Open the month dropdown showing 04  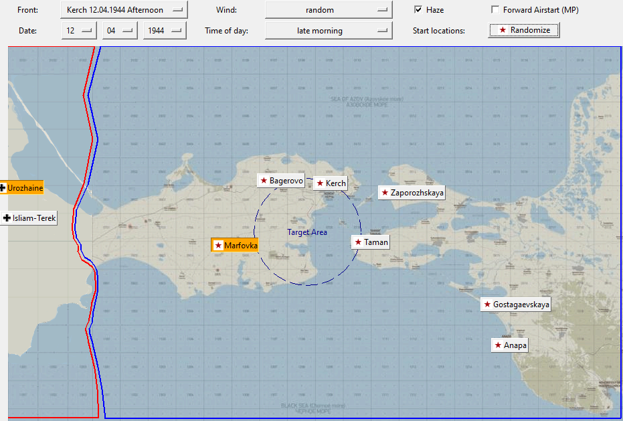[120, 31]
